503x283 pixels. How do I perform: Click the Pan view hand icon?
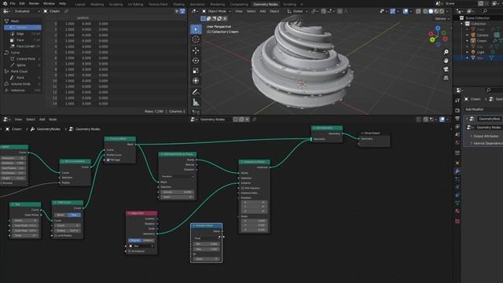[446, 61]
